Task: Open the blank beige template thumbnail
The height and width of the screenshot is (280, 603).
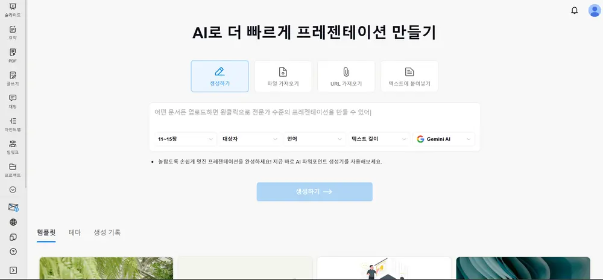Action: click(x=245, y=269)
